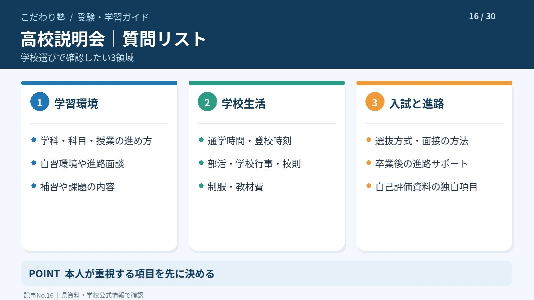The height and width of the screenshot is (300, 534).
Task: Click the bullet text 補習や課題の内容
Action: (77, 187)
